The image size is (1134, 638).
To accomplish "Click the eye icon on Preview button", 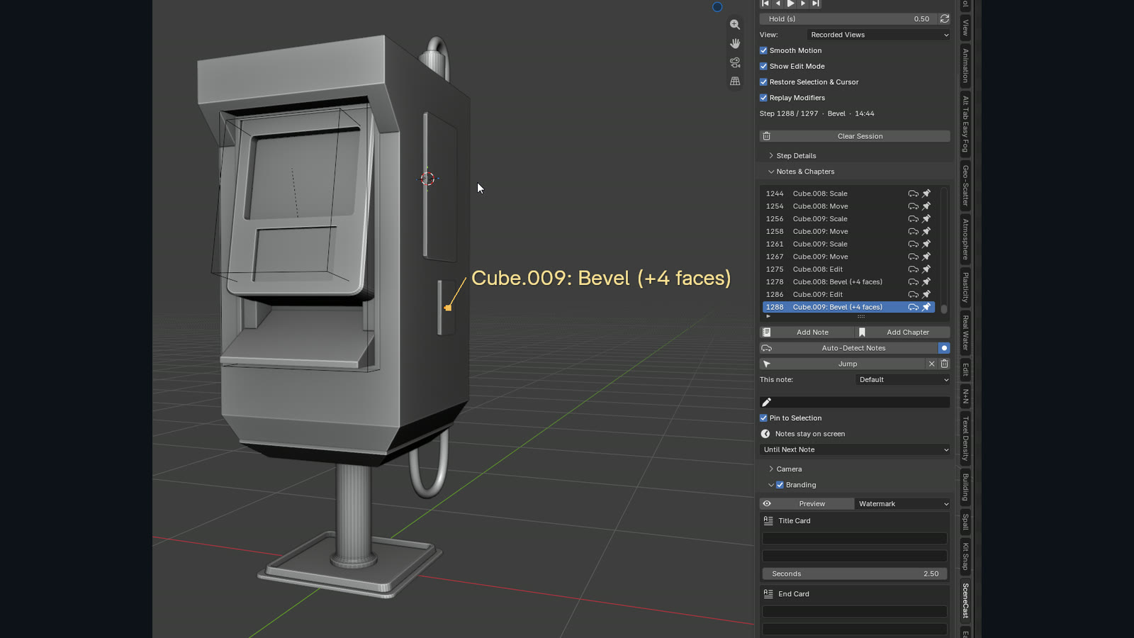I will coord(767,504).
